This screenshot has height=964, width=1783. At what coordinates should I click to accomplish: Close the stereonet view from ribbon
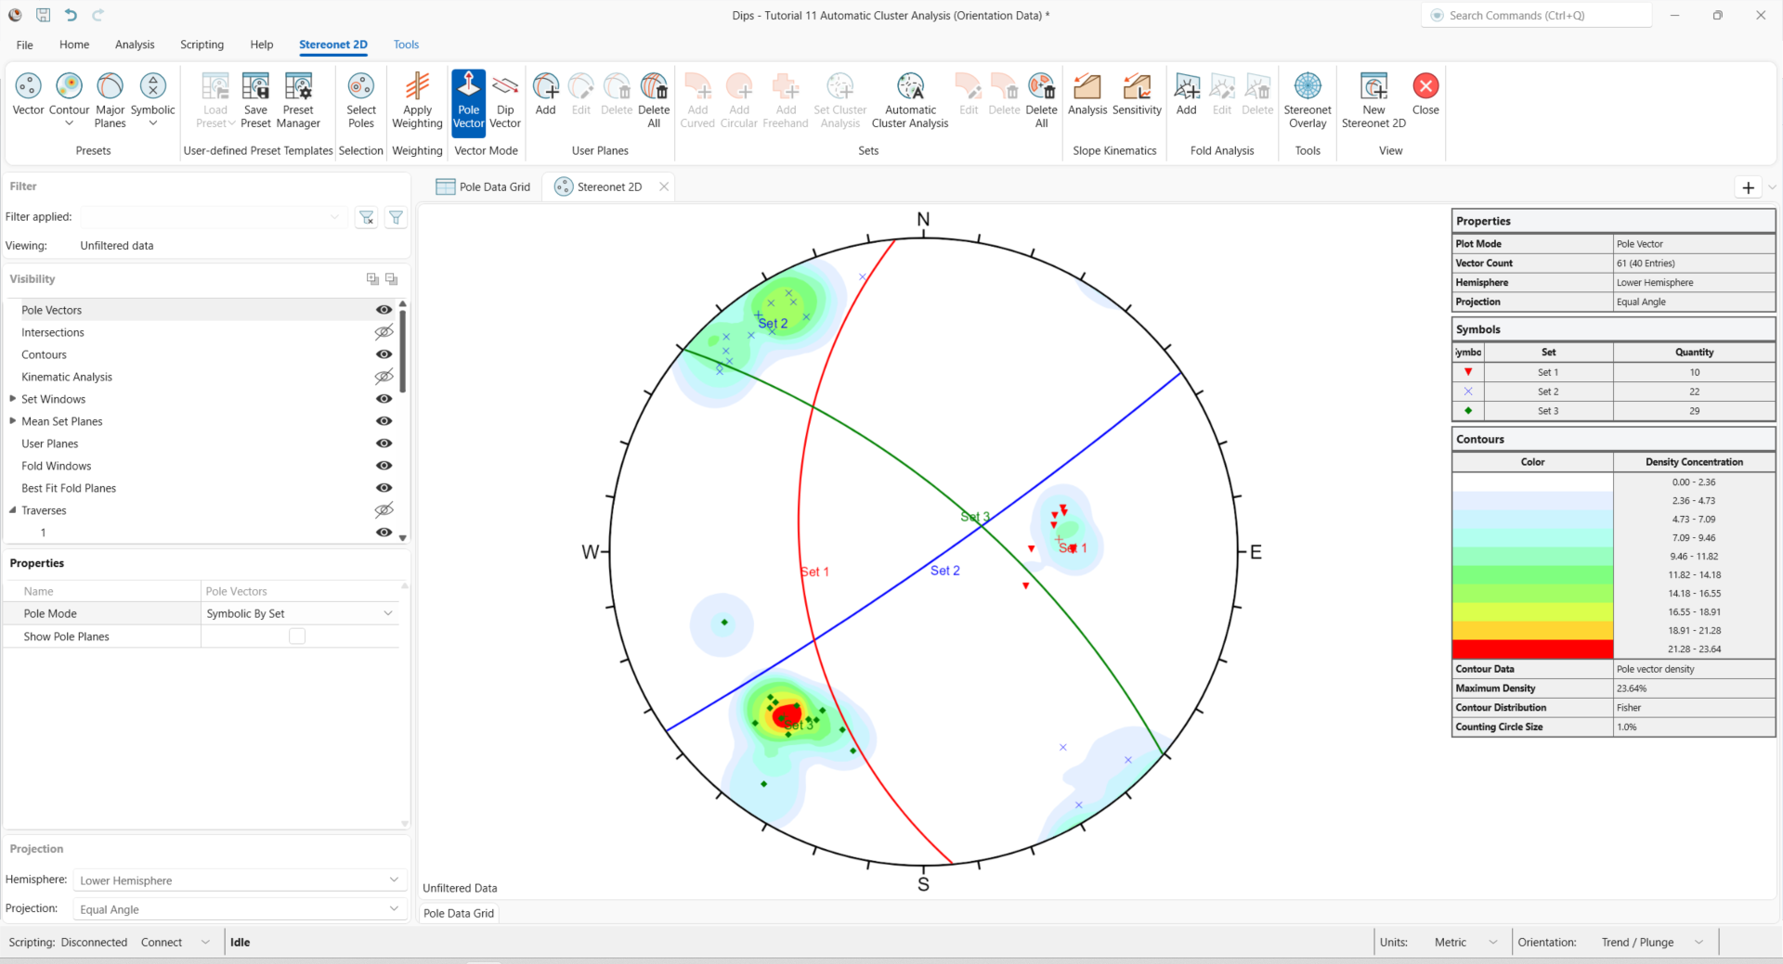pos(1425,95)
